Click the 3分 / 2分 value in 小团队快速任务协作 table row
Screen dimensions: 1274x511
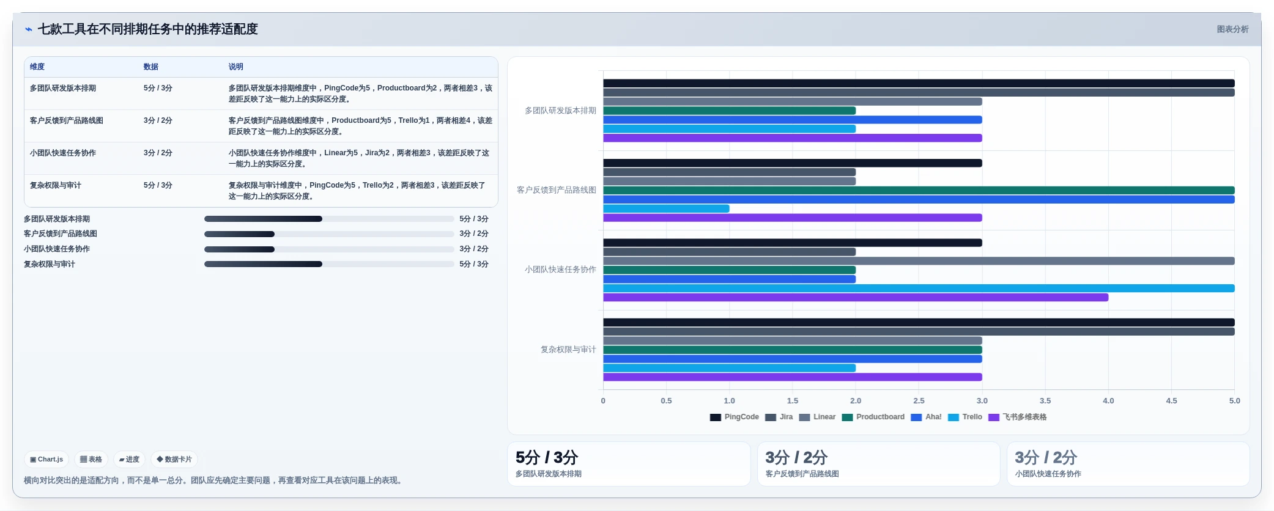coord(158,153)
